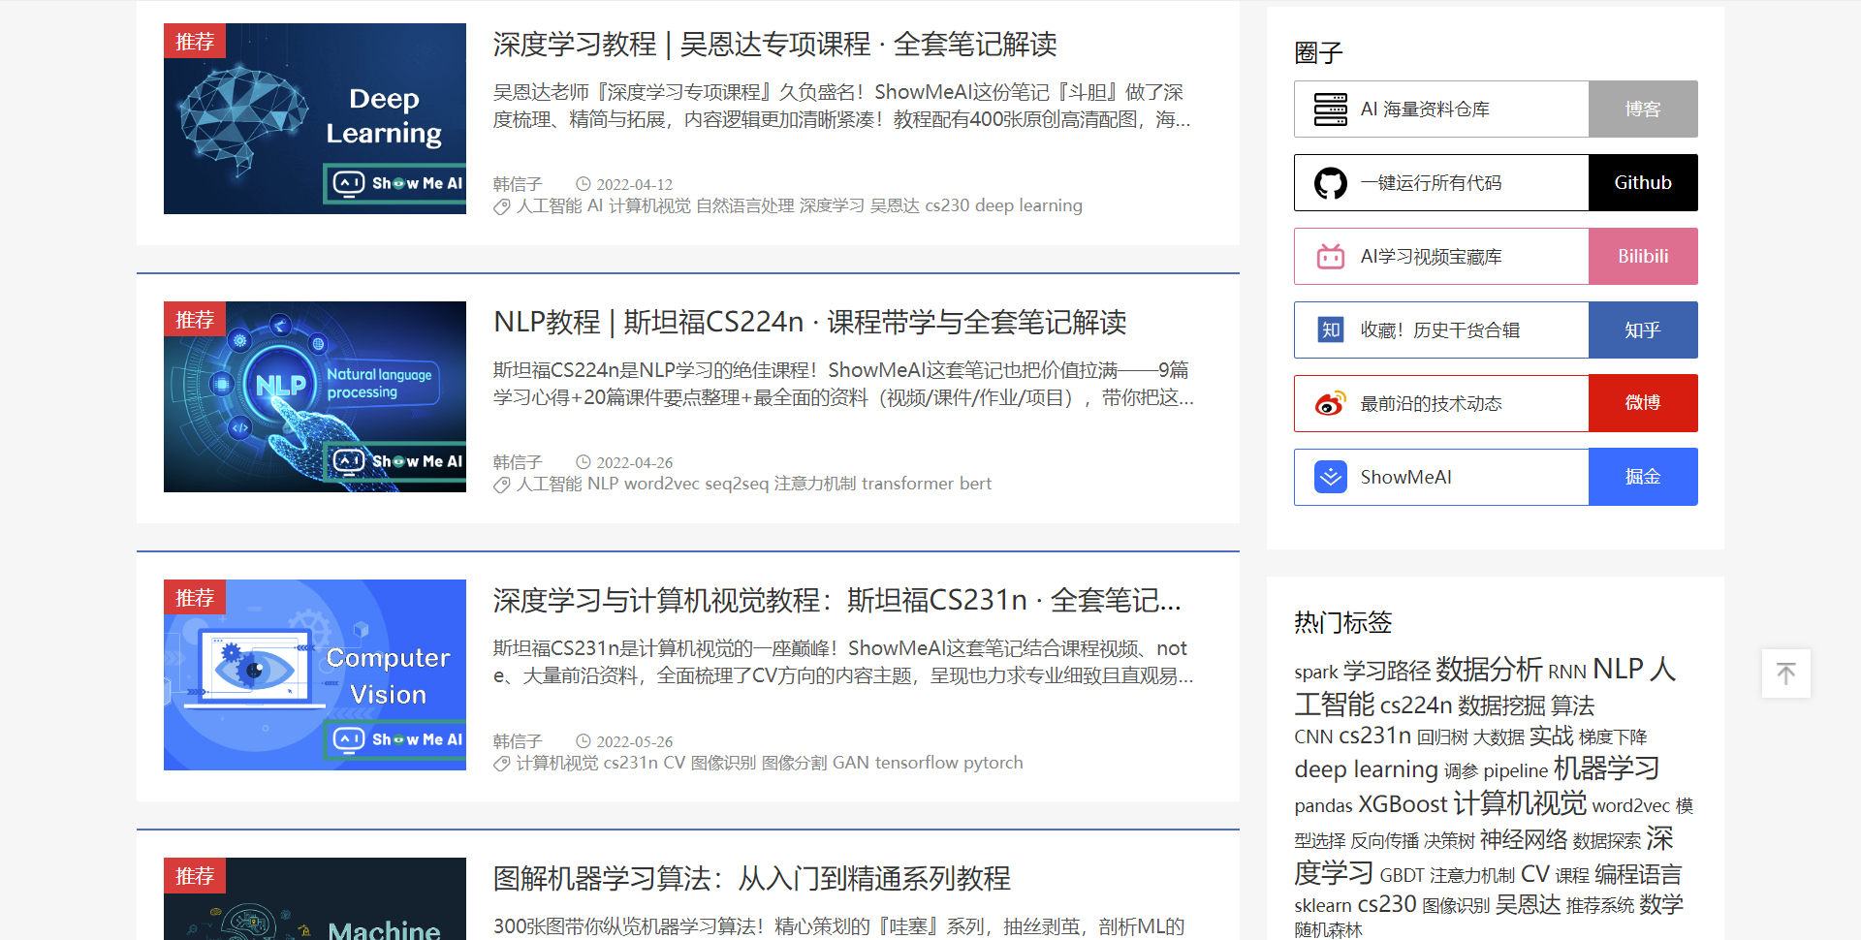Select the transformer tag under the NLP article
This screenshot has width=1861, height=940.
pos(907,484)
